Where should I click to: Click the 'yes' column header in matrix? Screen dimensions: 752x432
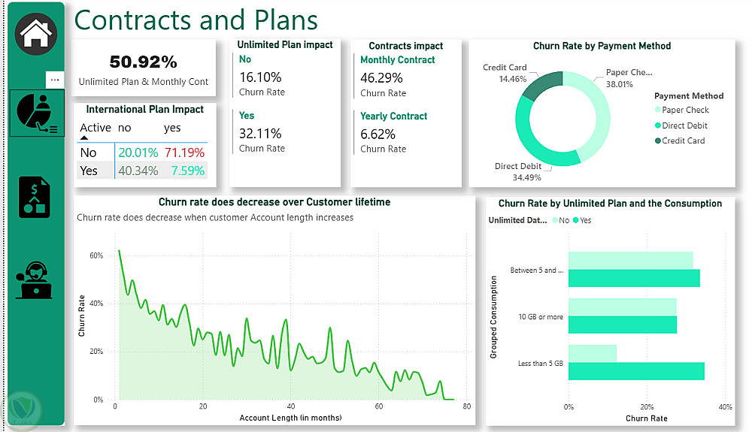coord(172,128)
